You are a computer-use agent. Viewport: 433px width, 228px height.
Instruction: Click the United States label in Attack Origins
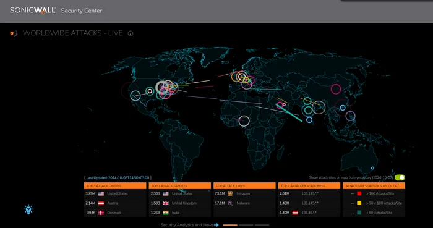118,193
